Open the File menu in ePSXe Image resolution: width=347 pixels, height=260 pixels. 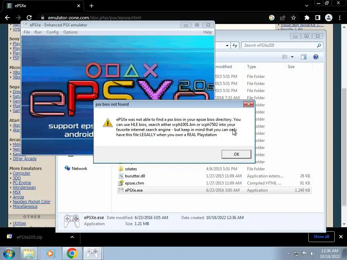27,32
